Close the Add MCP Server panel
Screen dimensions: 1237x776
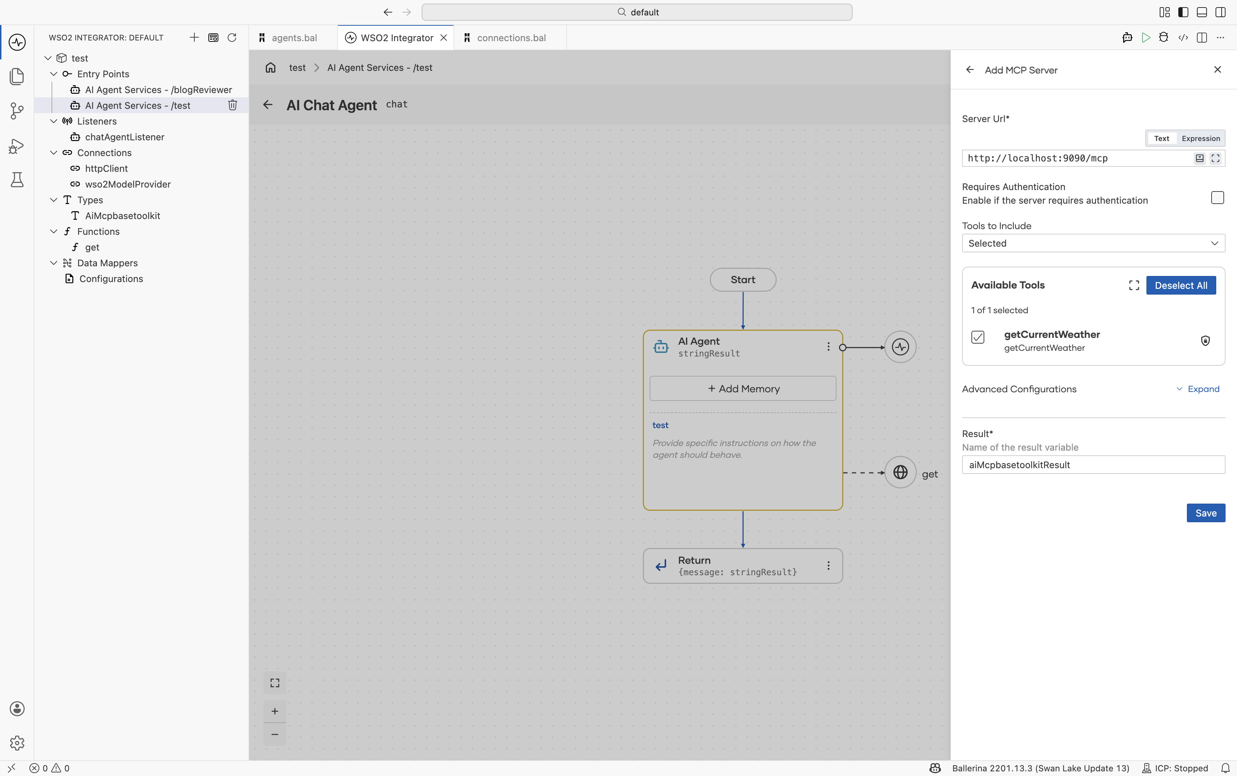click(1218, 70)
